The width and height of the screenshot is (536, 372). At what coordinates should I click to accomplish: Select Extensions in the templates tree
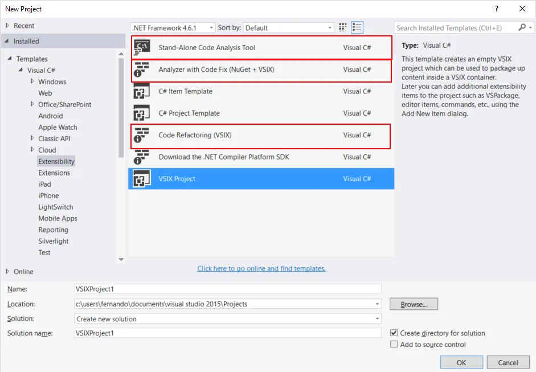click(x=54, y=173)
